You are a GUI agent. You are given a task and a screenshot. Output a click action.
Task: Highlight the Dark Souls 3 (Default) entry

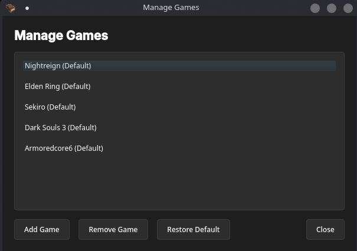(60, 128)
